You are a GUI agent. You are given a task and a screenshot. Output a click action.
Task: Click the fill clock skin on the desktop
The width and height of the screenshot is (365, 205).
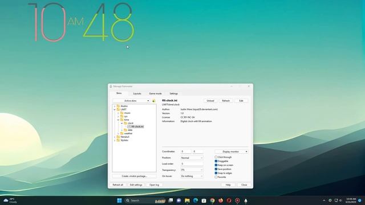pos(82,22)
